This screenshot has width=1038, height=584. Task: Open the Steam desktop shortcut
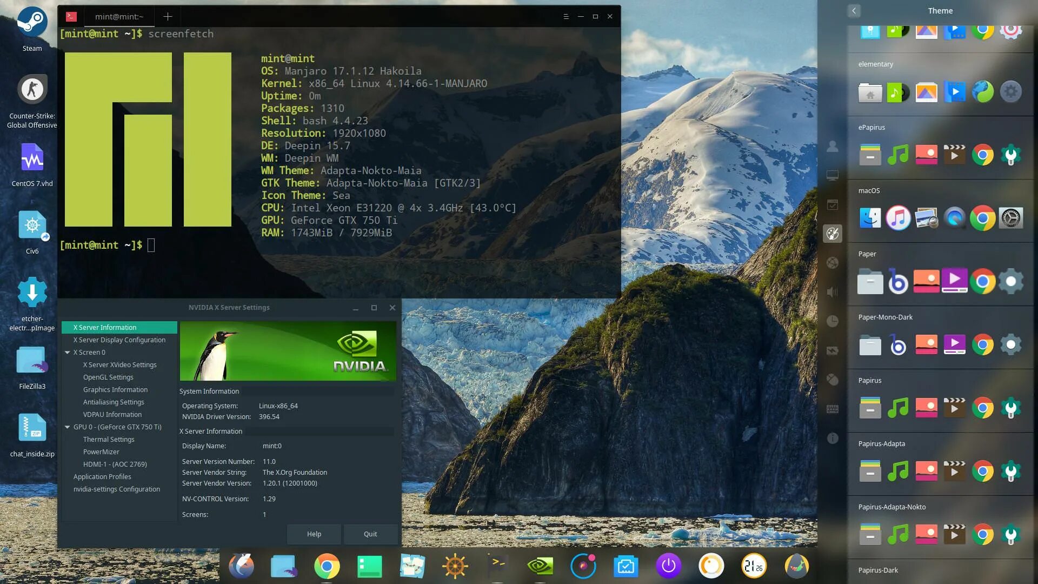[32, 23]
